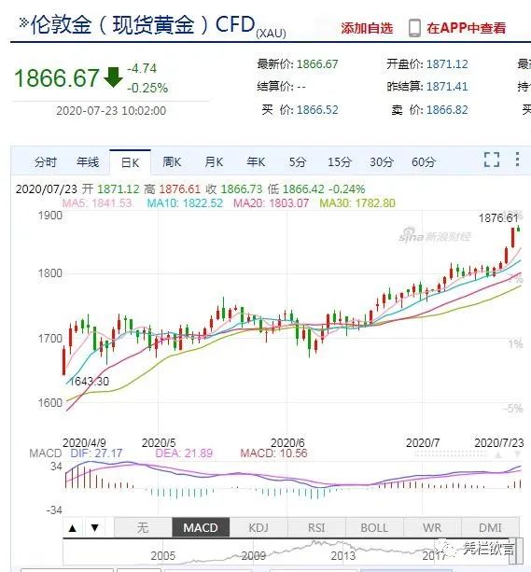Click 开盘价 value 1871.12
Viewport: 531px width, 572px height.
(447, 64)
